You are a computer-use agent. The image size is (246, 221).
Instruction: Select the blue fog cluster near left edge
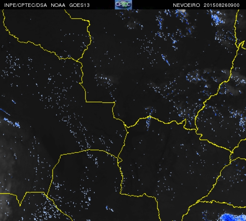12,123
